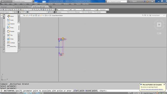The width and height of the screenshot is (167, 94).
Task: Expand the ByLayer color dropdown
Action: pyautogui.click(x=67, y=12)
